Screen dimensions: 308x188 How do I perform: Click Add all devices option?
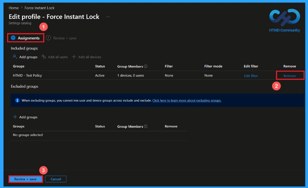pos(87,57)
